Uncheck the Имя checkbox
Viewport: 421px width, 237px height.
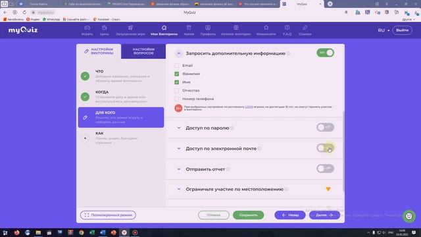pyautogui.click(x=177, y=82)
